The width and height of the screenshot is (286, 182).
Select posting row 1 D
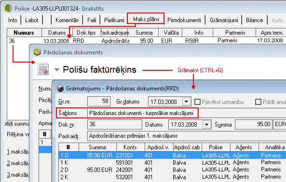point(172,155)
